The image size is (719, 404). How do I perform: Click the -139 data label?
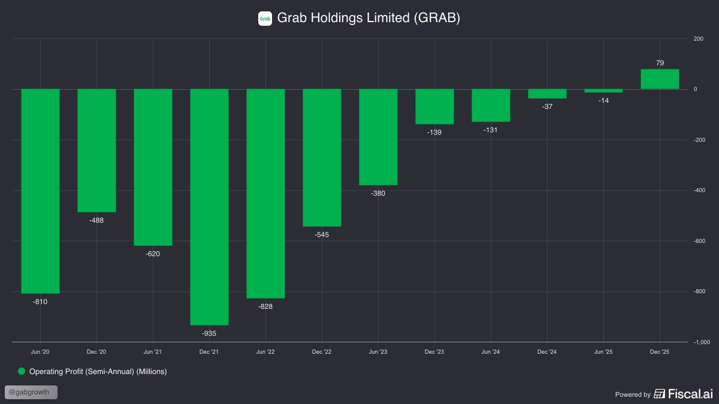pos(434,132)
